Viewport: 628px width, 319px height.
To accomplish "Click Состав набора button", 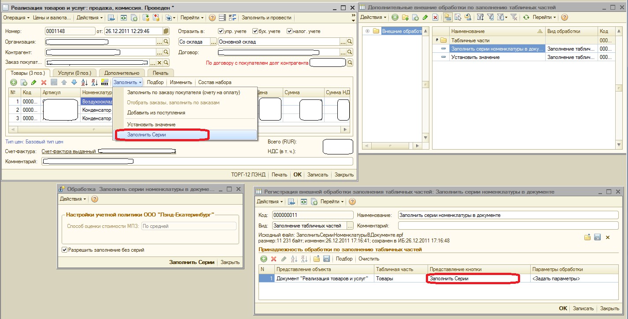I will (x=214, y=82).
